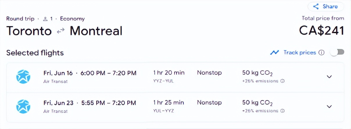
Task: Toggle the Track prices switch
Action: coord(338,52)
